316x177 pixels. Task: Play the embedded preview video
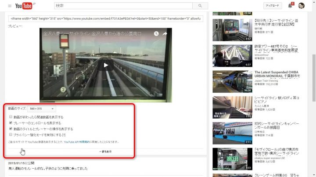pyautogui.click(x=106, y=65)
